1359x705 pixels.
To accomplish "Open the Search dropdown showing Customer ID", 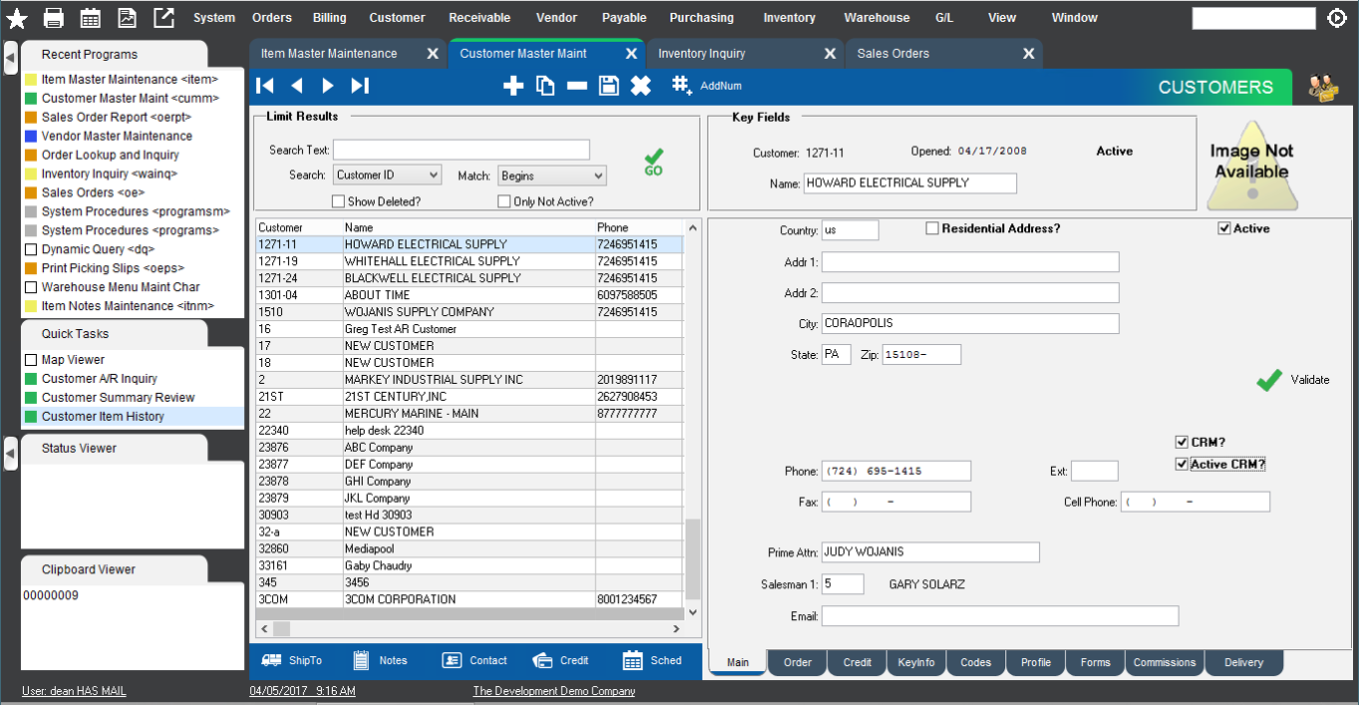I will point(387,176).
